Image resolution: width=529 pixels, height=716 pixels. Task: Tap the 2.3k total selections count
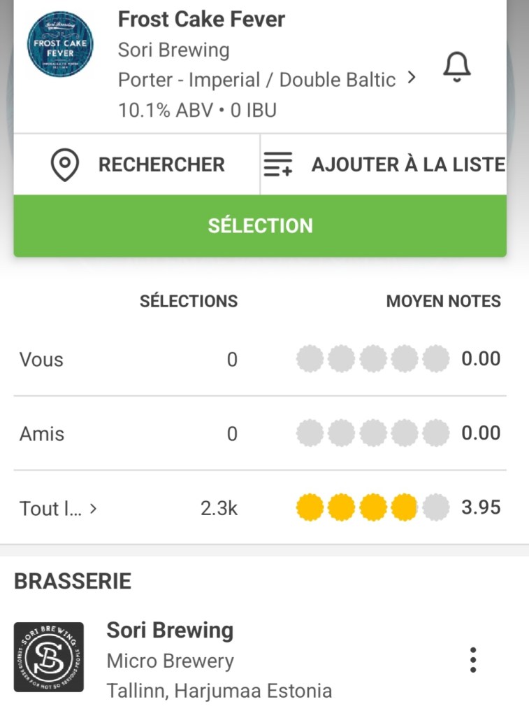[x=219, y=508]
